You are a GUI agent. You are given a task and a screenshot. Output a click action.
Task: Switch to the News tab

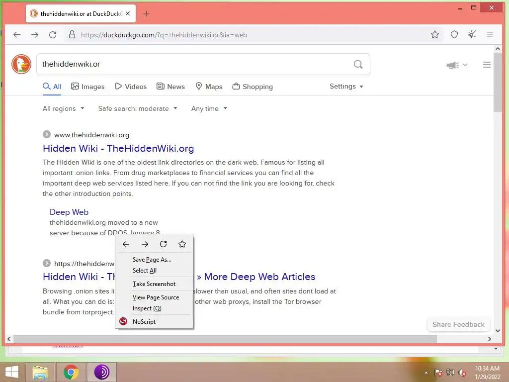tap(171, 87)
